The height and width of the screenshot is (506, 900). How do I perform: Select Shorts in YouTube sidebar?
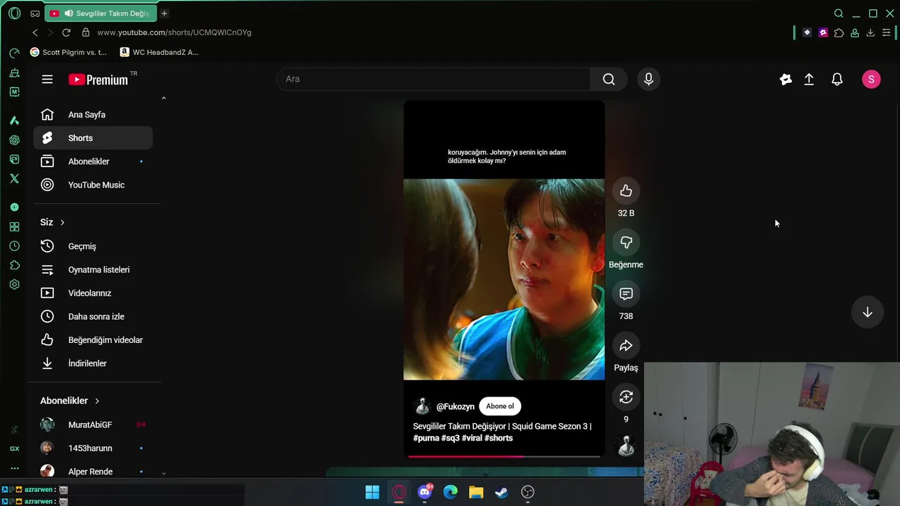coord(93,138)
